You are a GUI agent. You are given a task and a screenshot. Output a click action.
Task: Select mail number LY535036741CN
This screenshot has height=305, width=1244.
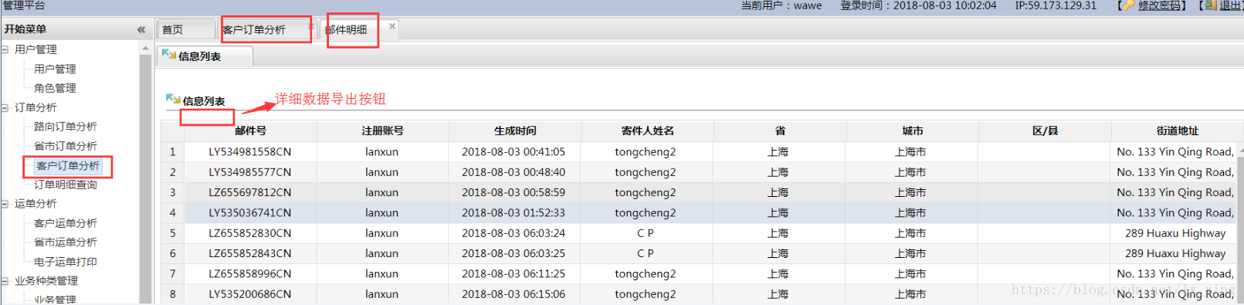(x=250, y=212)
